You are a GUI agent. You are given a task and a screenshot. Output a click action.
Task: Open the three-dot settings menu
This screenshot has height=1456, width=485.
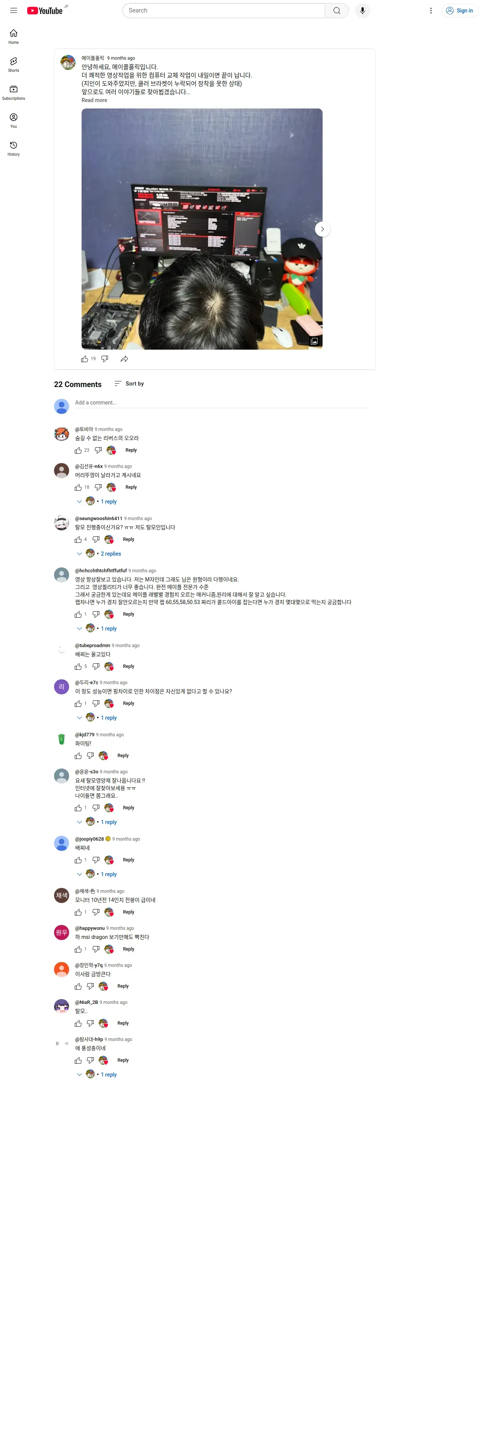(x=431, y=11)
